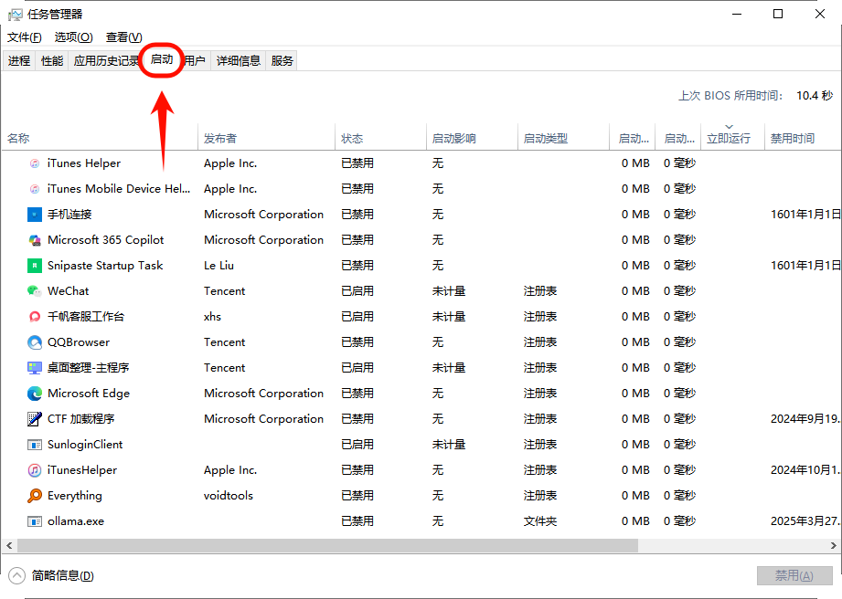Switch to the 进程 tab
Image resolution: width=842 pixels, height=599 pixels.
coord(19,60)
